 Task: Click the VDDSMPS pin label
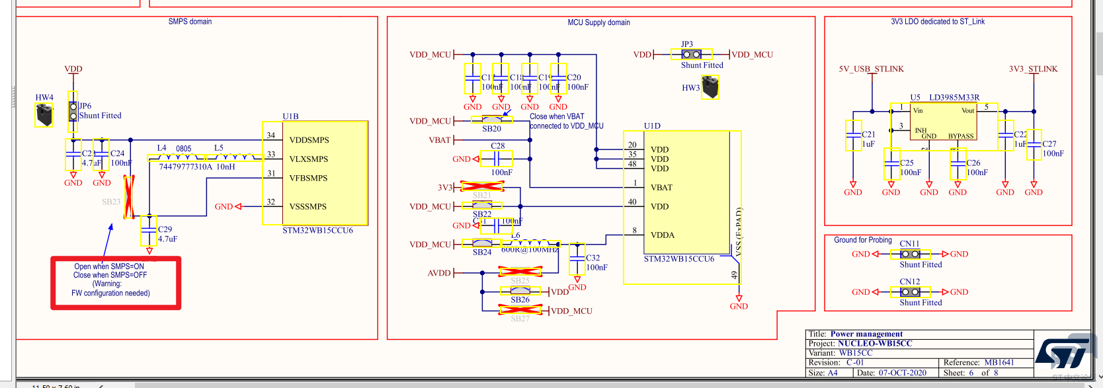[x=309, y=140]
